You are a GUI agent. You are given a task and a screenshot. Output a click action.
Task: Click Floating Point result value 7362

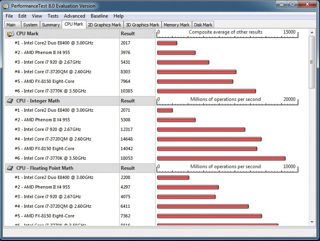tap(125, 216)
